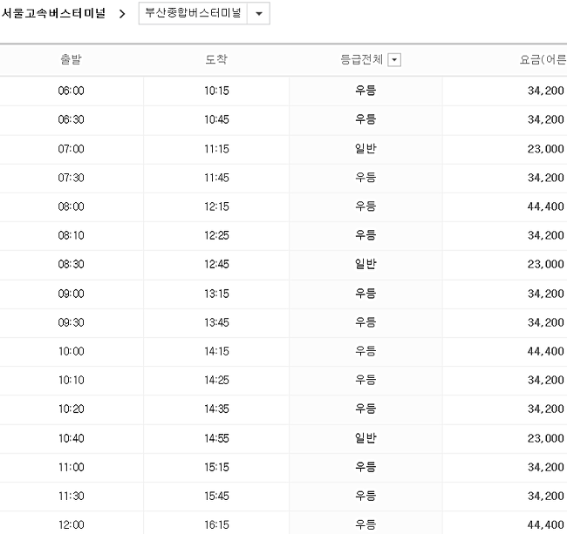The image size is (567, 534).
Task: Click the 15:45 arrival time
Action: pyautogui.click(x=216, y=496)
